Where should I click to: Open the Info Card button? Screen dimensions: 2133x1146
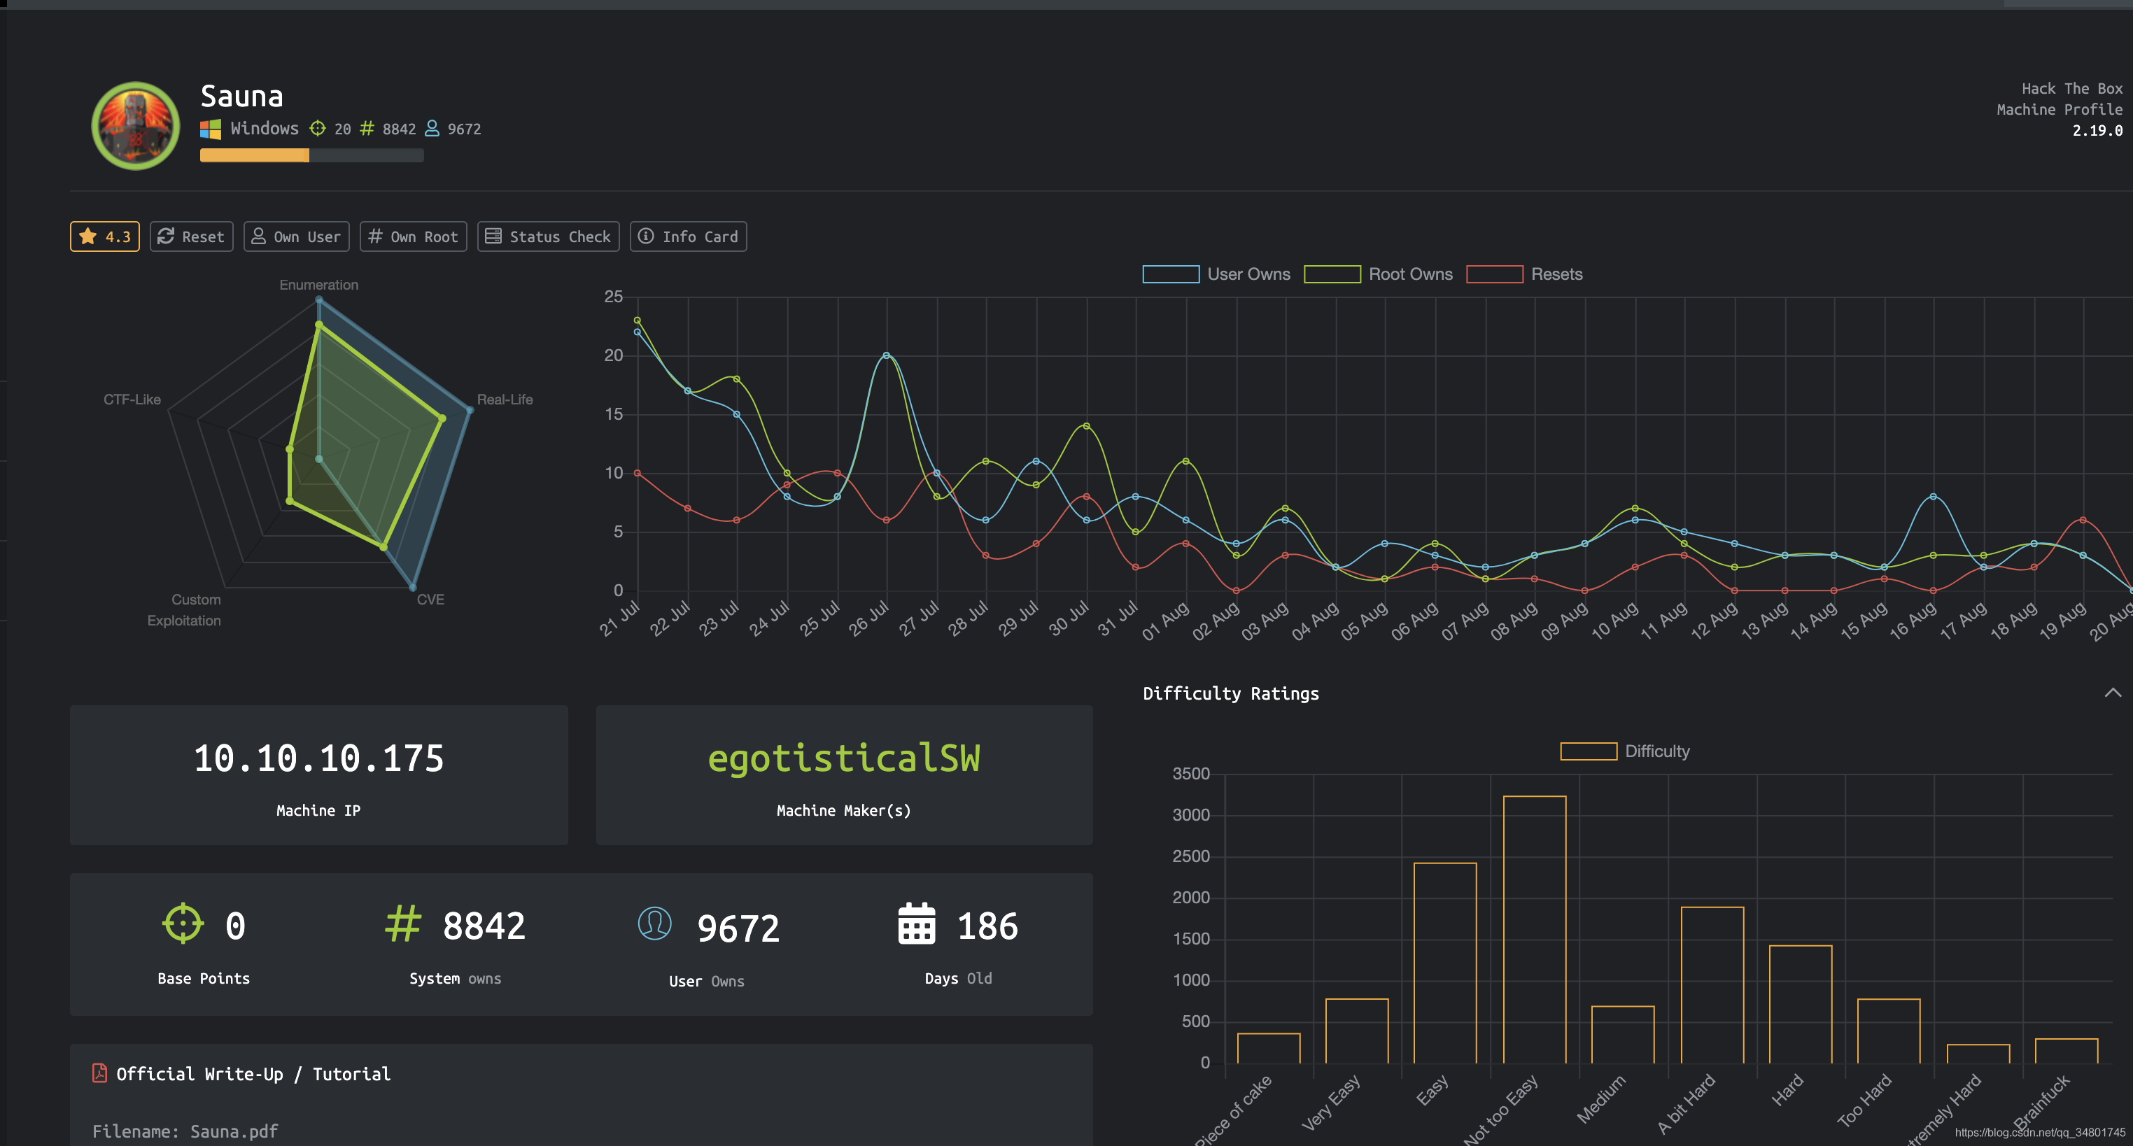688,236
